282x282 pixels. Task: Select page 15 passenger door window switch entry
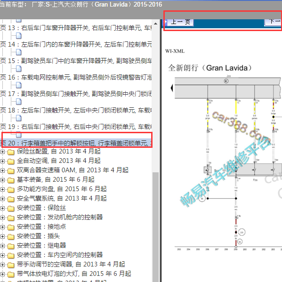tap(76, 61)
